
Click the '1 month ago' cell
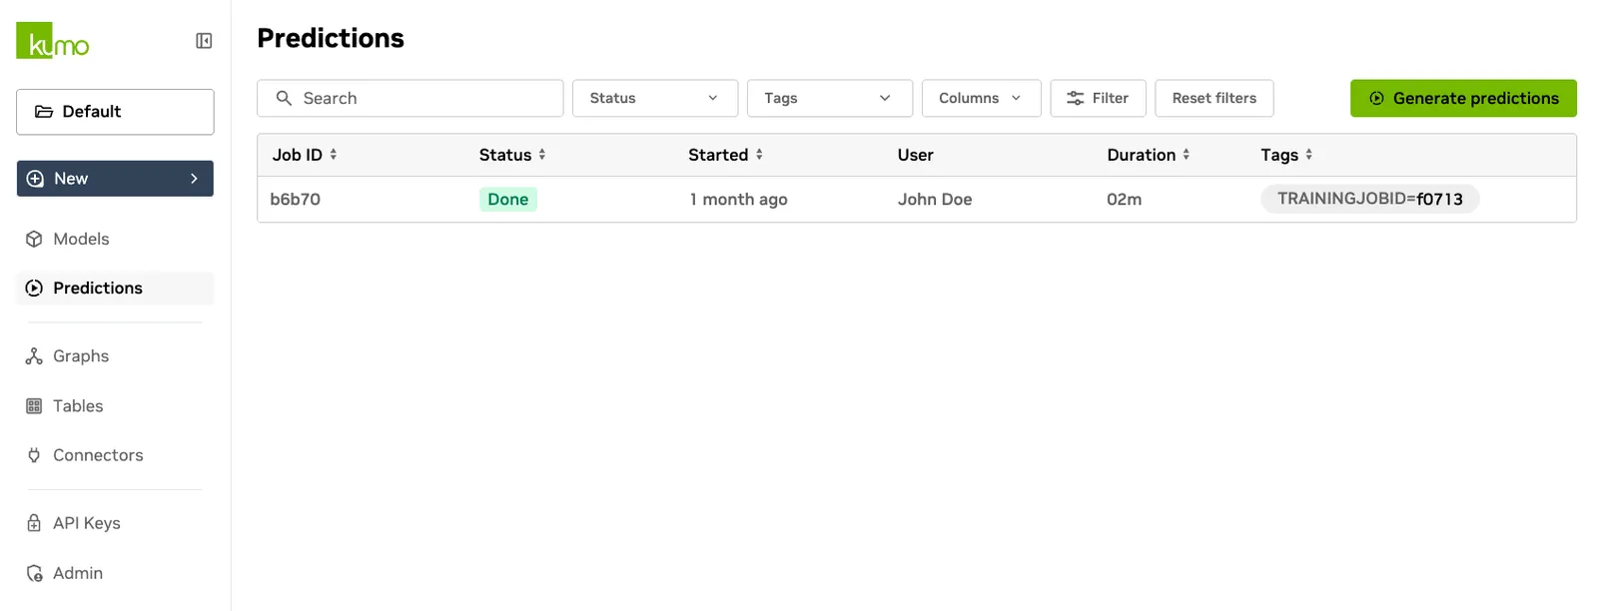click(739, 200)
